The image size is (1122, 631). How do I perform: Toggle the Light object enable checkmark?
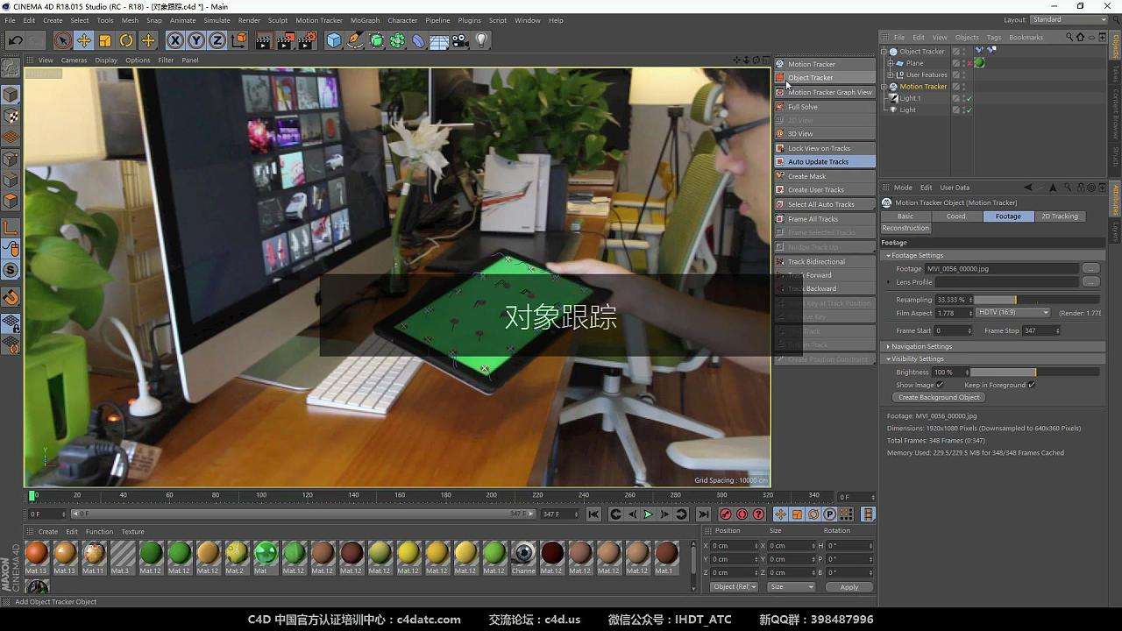coord(969,110)
